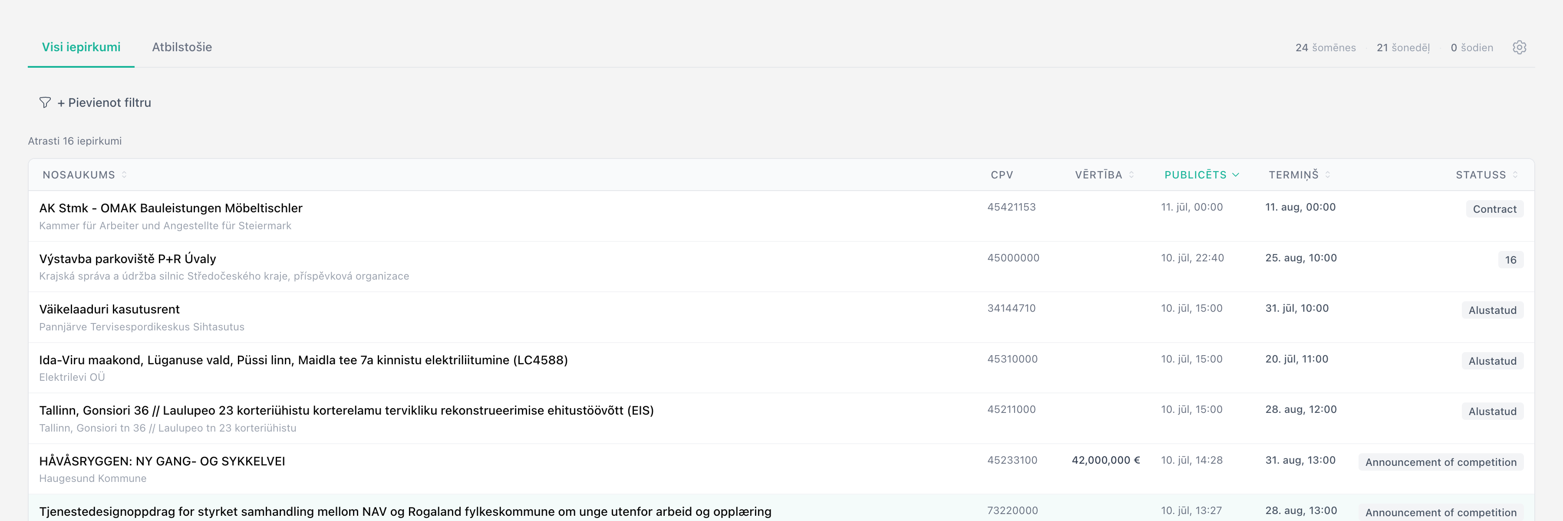This screenshot has width=1563, height=521.
Task: Click CPV code 45000000
Action: click(1013, 258)
